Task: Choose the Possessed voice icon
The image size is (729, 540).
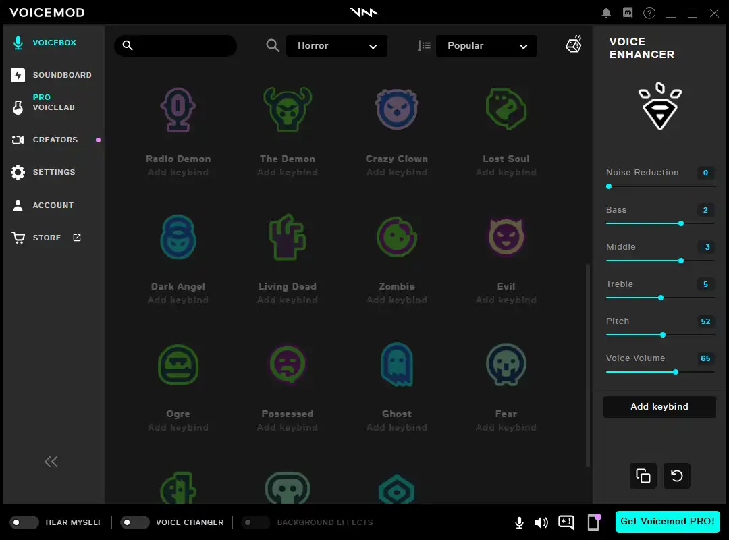Action: [288, 364]
